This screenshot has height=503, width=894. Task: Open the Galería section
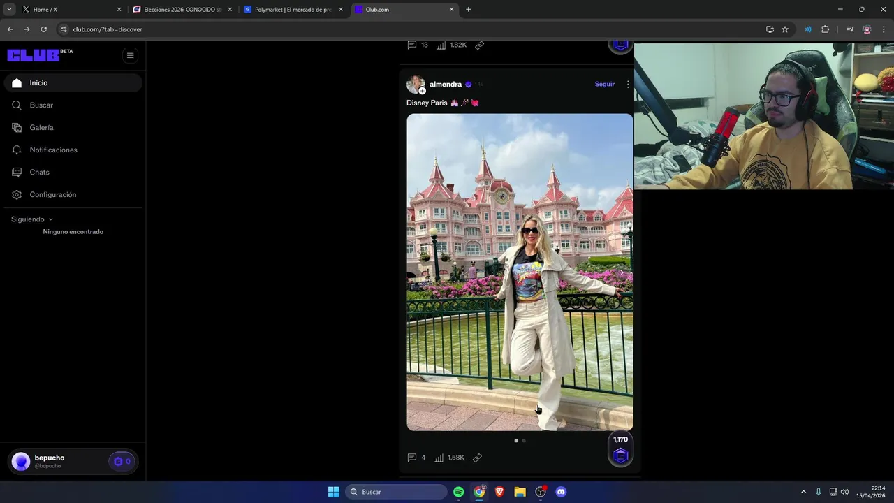click(x=73, y=127)
